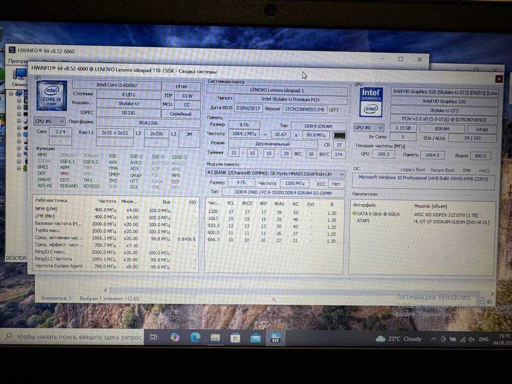Open the GPU #0 selector dropdown
This screenshot has width=512, height=384.
click(x=369, y=127)
